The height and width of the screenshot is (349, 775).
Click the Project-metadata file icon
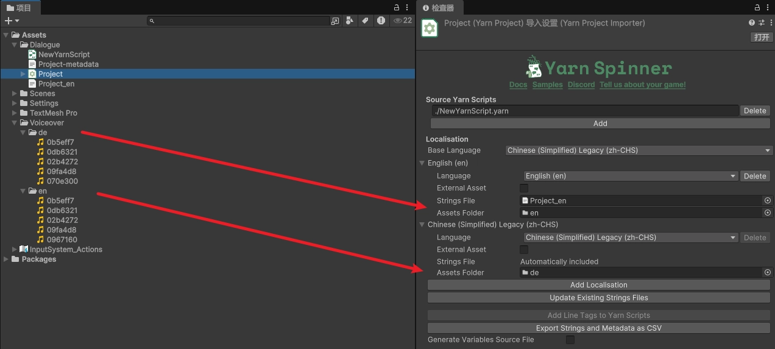click(x=33, y=64)
